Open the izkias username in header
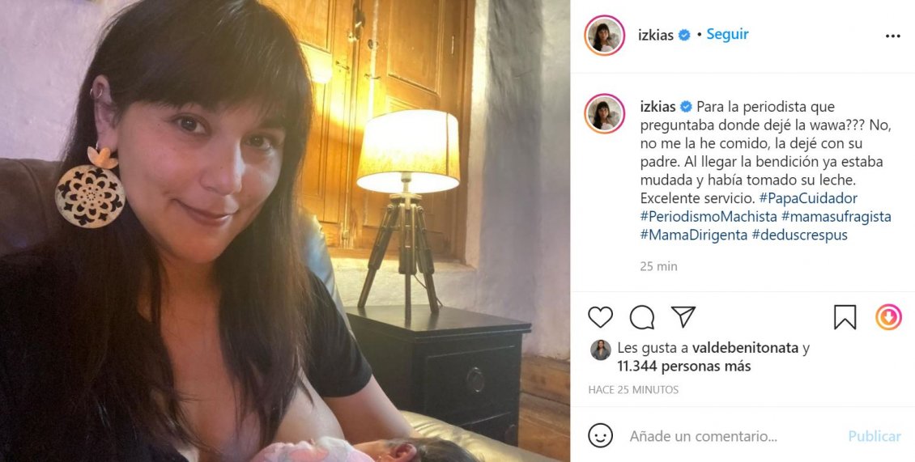 [x=656, y=35]
